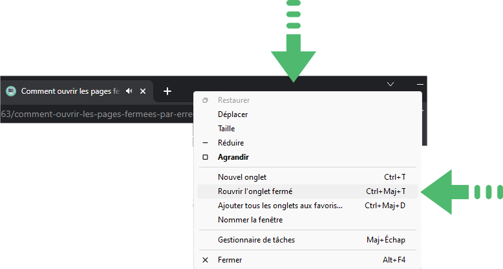The height and width of the screenshot is (269, 503).
Task: Select 'Ajouter tous les onglets aux favoris...'
Action: point(307,206)
